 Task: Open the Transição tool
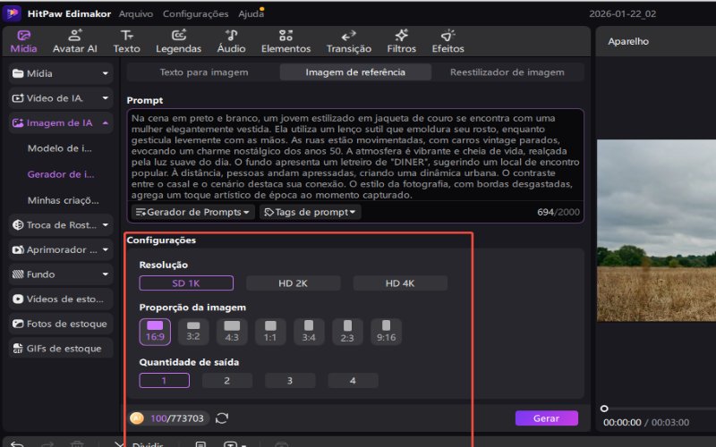[349, 41]
